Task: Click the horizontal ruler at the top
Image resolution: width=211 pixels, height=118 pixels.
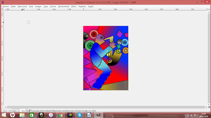Action: pos(106,10)
